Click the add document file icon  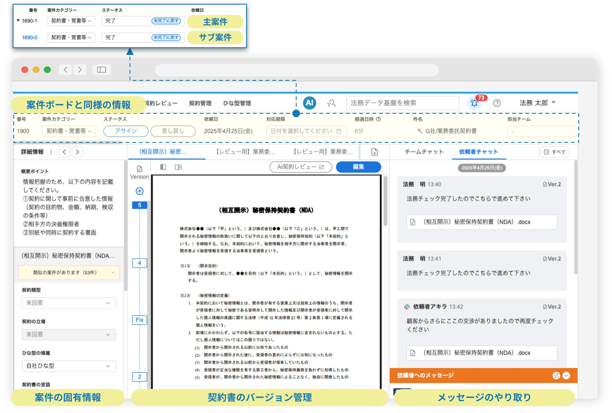[374, 152]
